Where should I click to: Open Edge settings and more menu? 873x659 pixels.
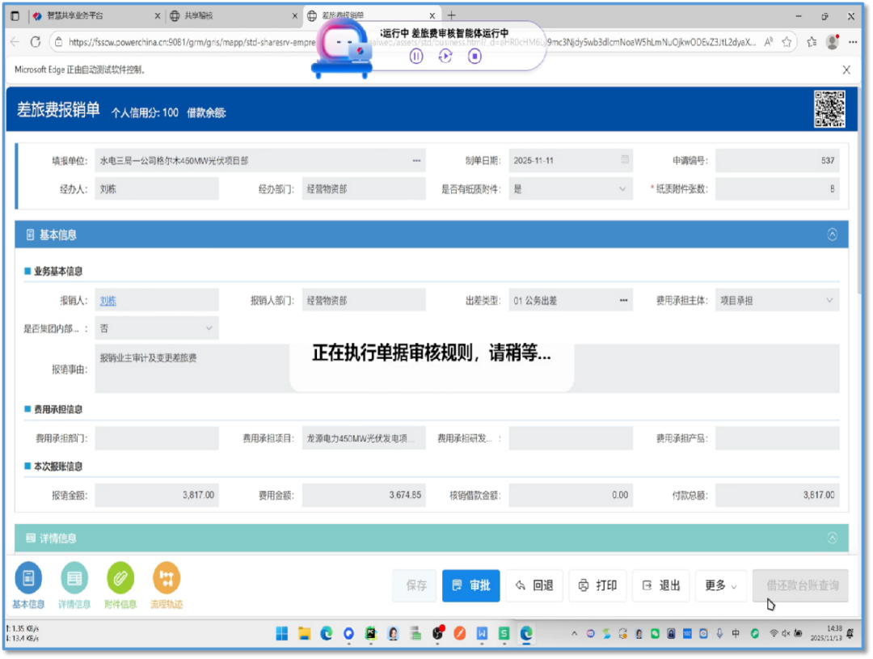853,42
